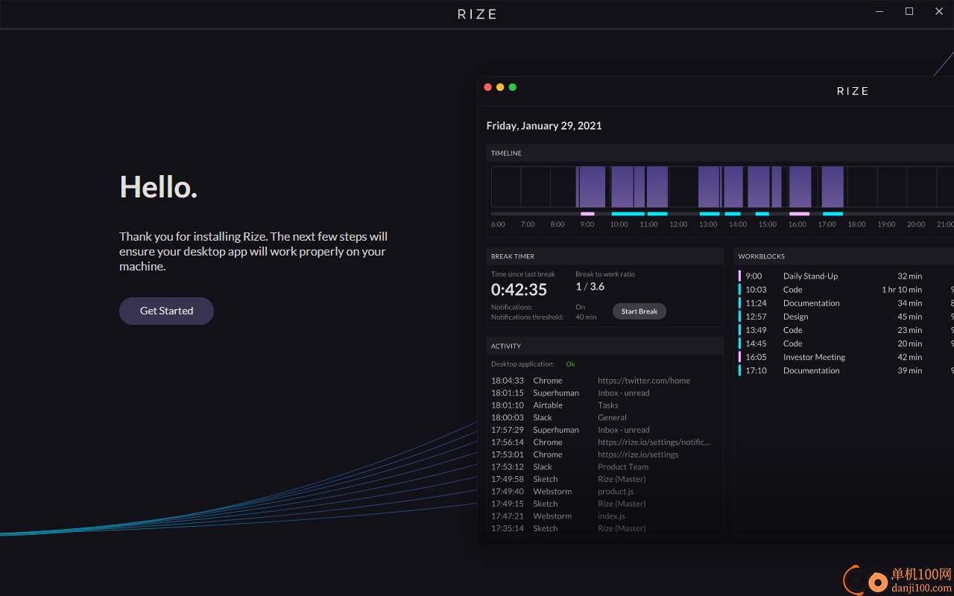Click the 40 min notifications threshold value
This screenshot has width=954, height=596.
[x=586, y=317]
